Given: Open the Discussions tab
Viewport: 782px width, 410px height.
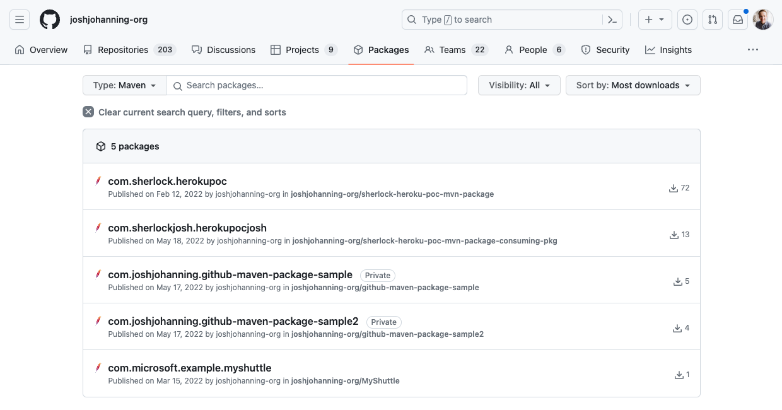Looking at the screenshot, I should tap(231, 49).
